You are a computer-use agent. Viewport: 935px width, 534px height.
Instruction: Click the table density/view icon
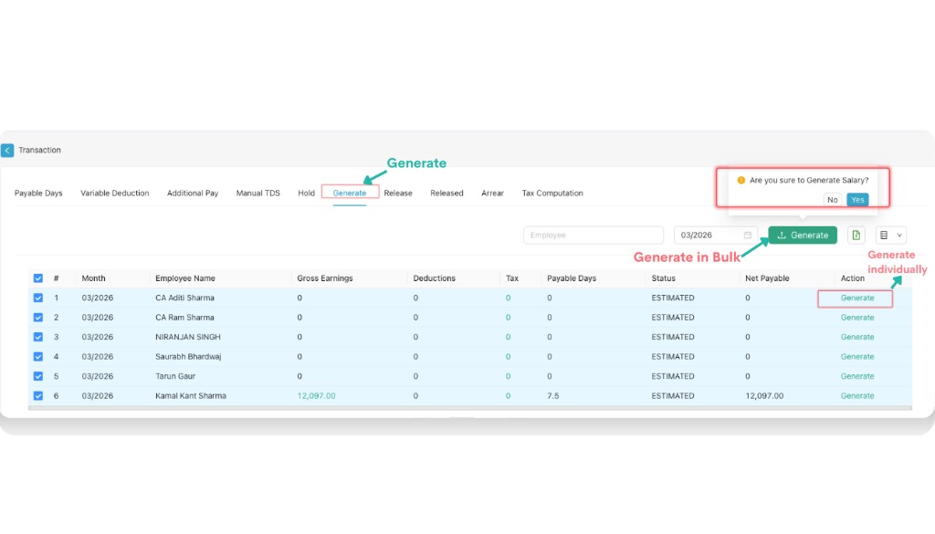884,235
